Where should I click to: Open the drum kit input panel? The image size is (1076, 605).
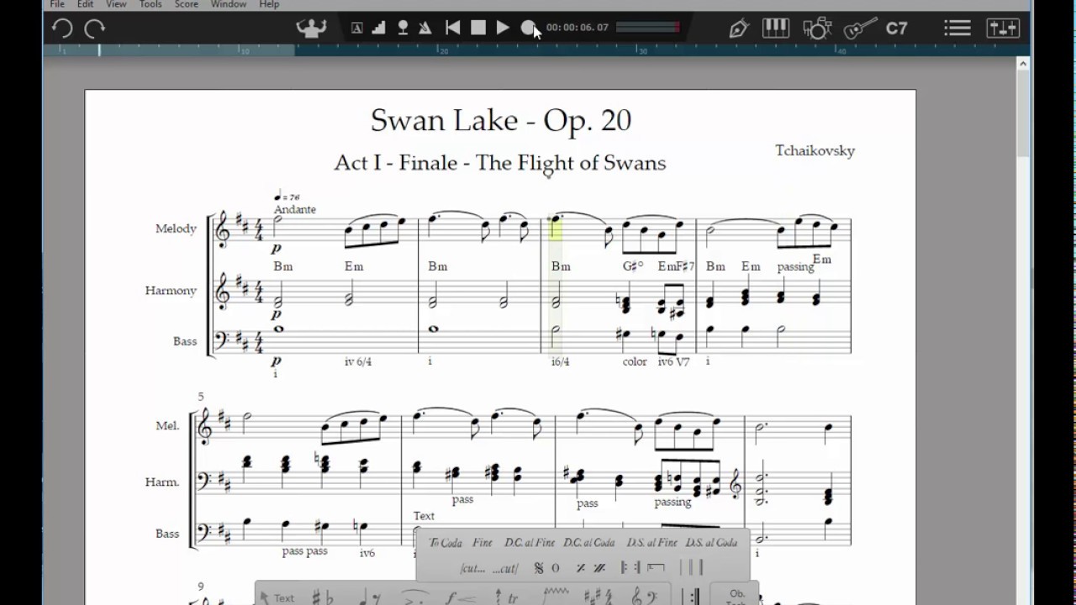pyautogui.click(x=816, y=29)
